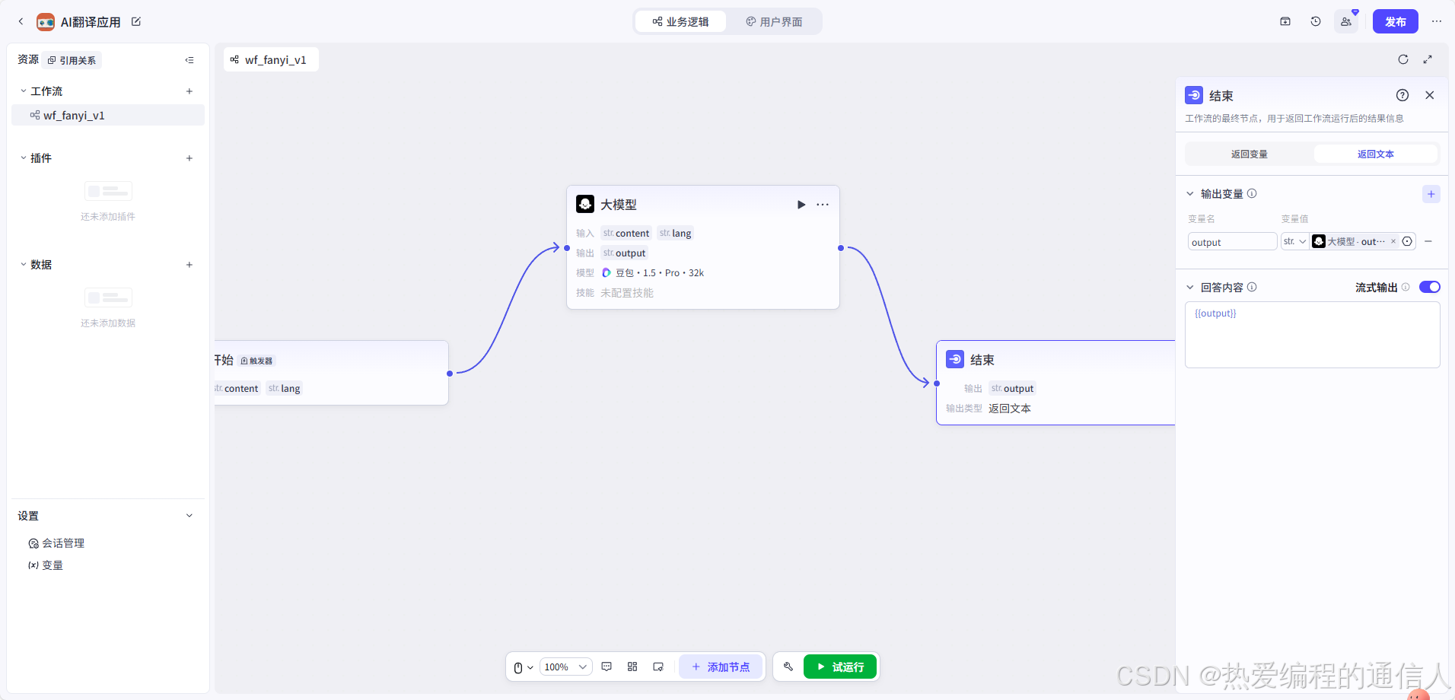The image size is (1455, 700).
Task: Collapse the 数据 section
Action: [x=24, y=265]
